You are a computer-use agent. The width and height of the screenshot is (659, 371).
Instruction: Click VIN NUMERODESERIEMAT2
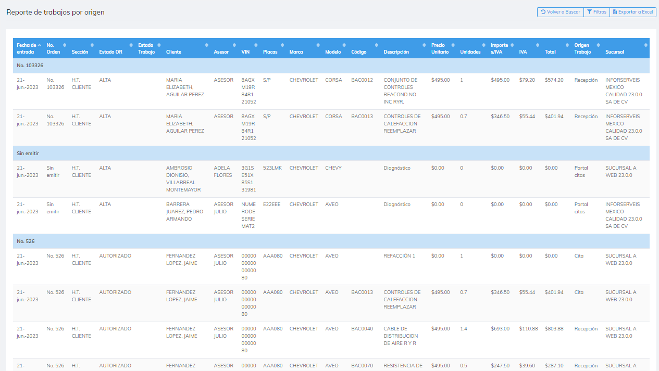(248, 215)
